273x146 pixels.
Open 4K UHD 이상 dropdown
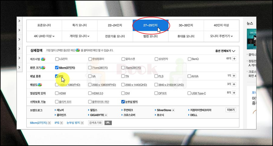(x=44, y=36)
